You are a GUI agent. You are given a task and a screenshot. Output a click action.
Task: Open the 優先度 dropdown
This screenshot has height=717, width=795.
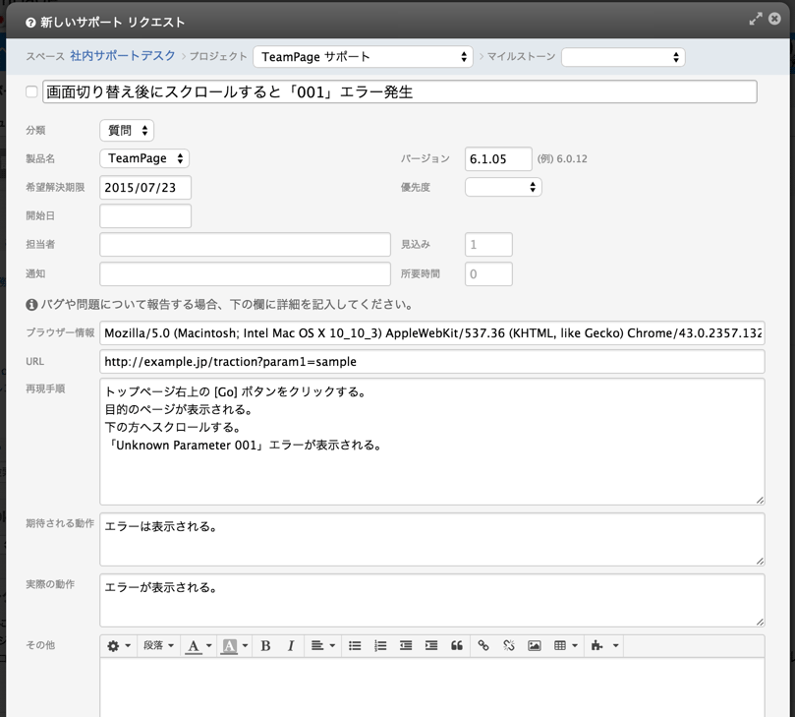503,187
